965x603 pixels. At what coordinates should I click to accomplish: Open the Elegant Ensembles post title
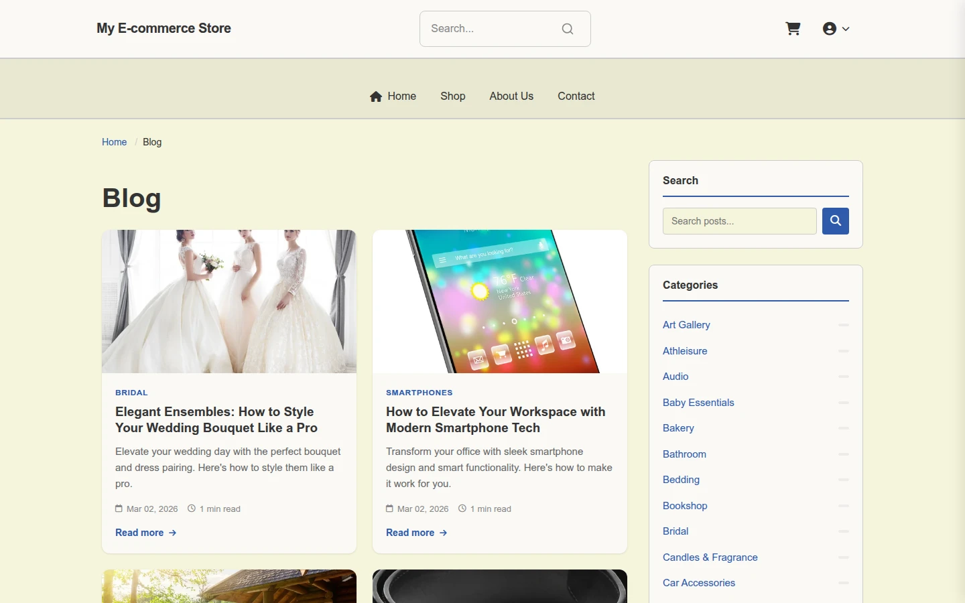[x=216, y=420]
